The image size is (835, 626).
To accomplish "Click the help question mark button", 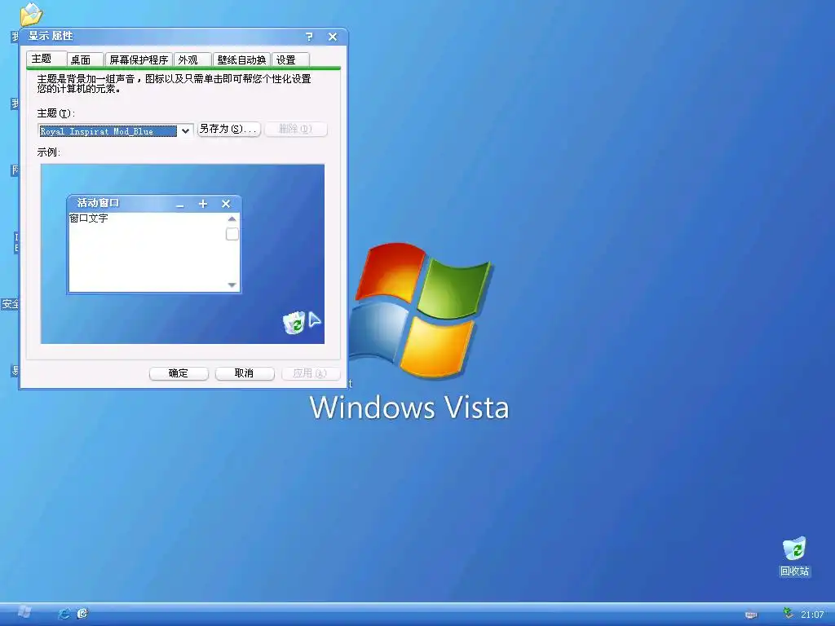I will 309,37.
